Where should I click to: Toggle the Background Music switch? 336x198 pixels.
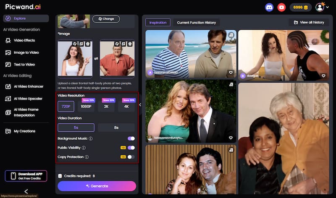click(131, 138)
